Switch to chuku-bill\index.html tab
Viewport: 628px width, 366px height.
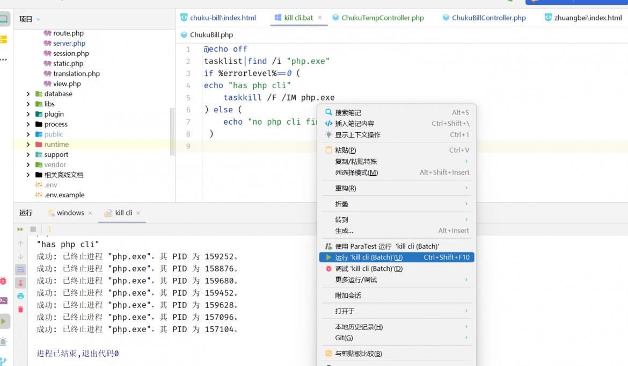click(x=218, y=18)
